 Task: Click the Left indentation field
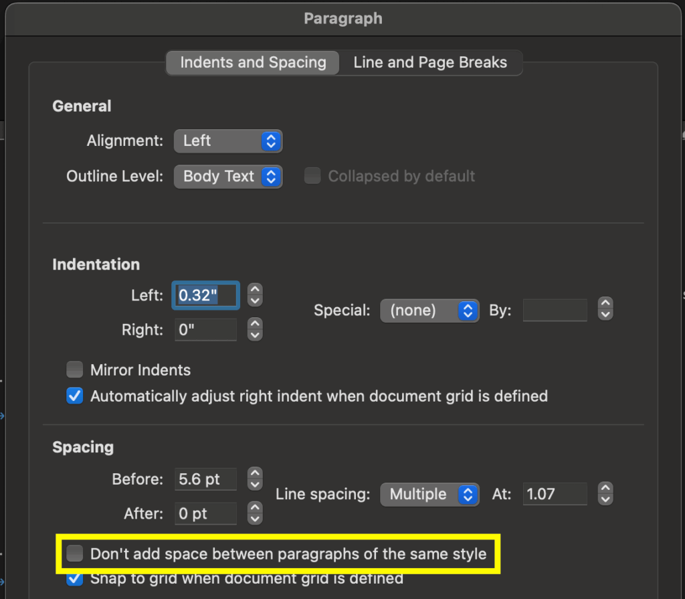(205, 295)
